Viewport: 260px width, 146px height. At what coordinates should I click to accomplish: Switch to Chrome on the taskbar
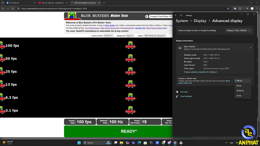point(163,143)
